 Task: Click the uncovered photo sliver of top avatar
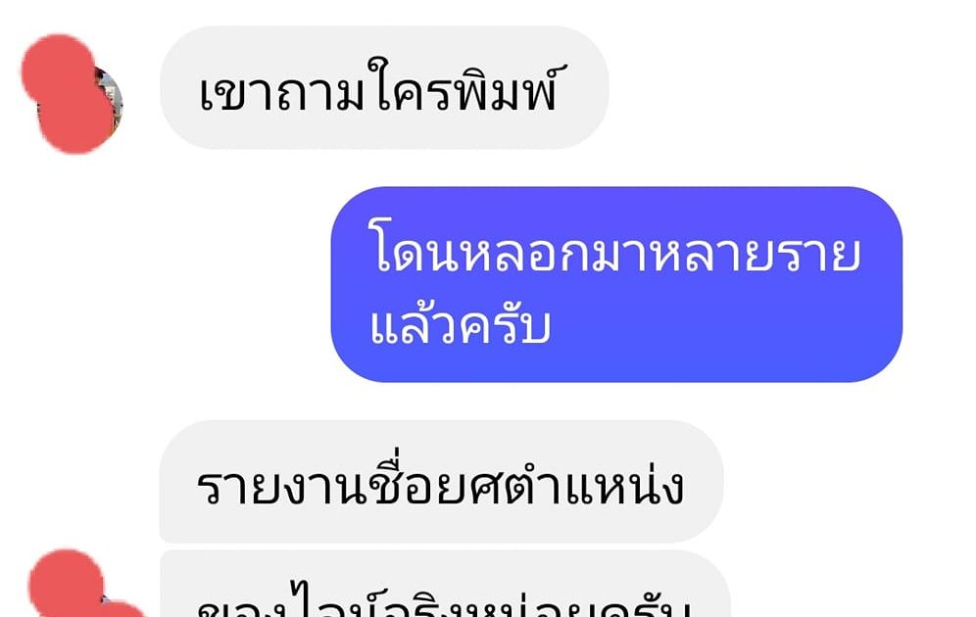(111, 103)
